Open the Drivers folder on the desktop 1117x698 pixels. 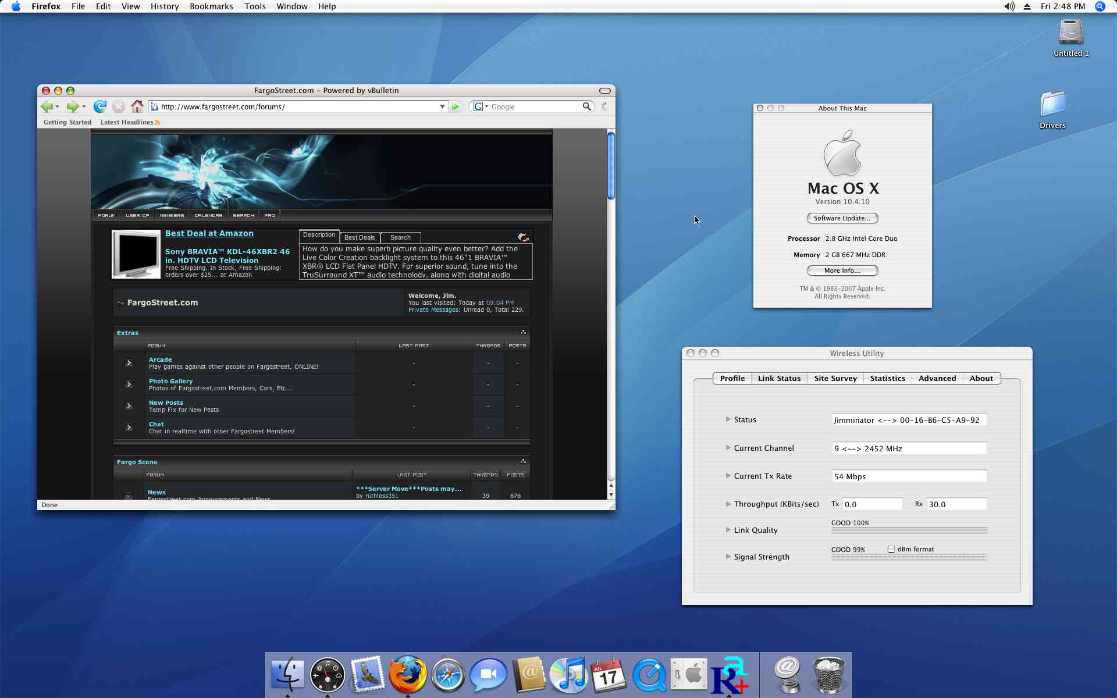[1053, 109]
